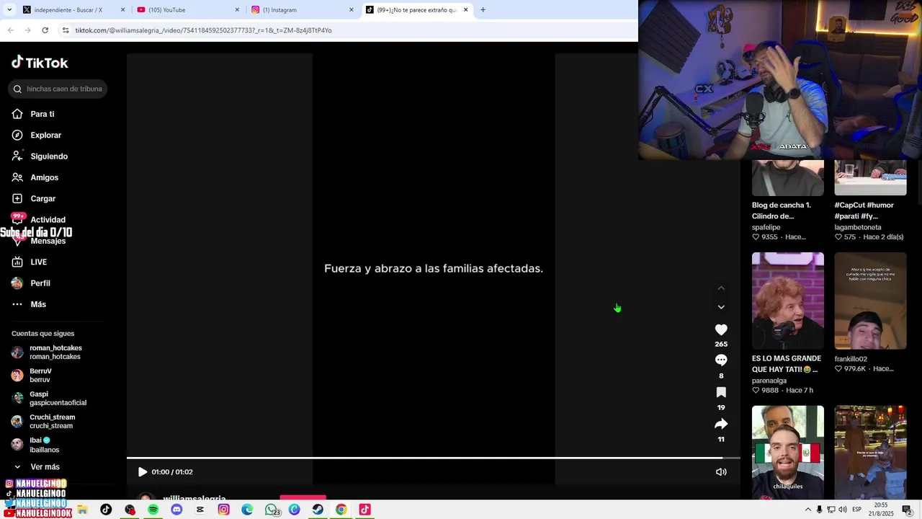This screenshot has height=519, width=922.
Task: Open Steam from taskbar
Action: 318,510
